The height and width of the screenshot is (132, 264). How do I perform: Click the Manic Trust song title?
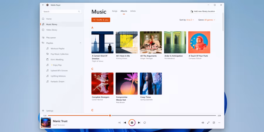60,121
